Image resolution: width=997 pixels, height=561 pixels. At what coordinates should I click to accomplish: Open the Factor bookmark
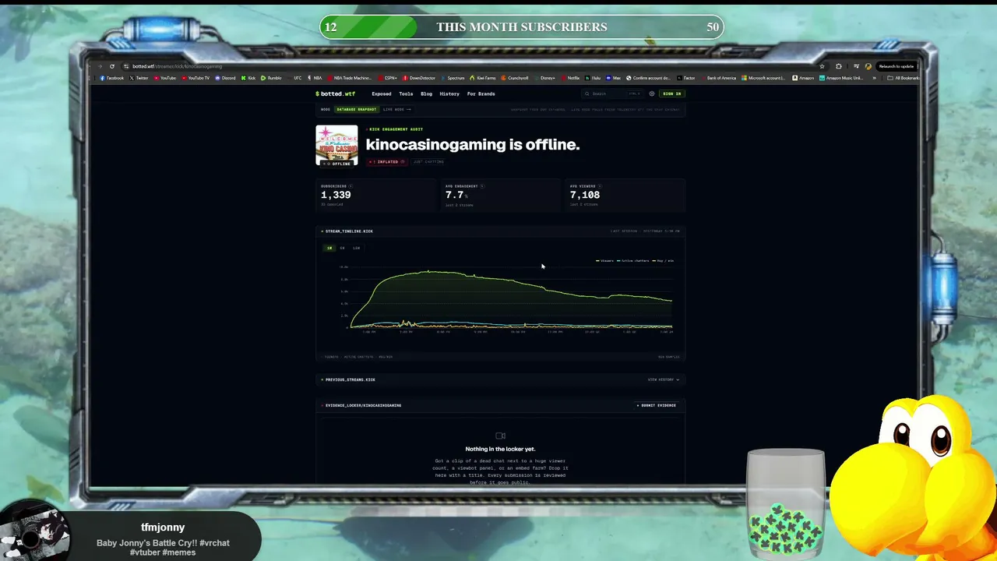[686, 78]
